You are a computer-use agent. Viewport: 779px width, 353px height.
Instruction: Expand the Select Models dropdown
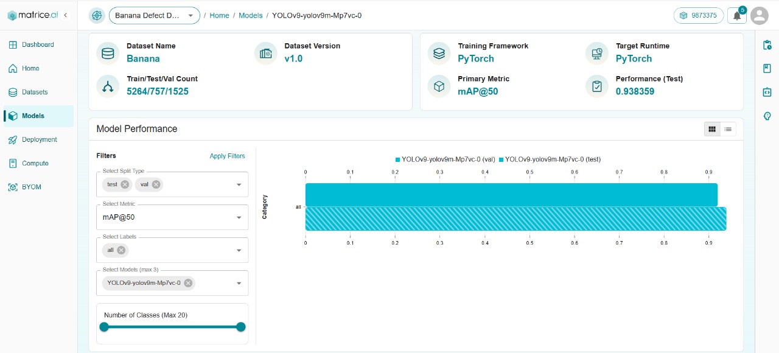coord(239,284)
